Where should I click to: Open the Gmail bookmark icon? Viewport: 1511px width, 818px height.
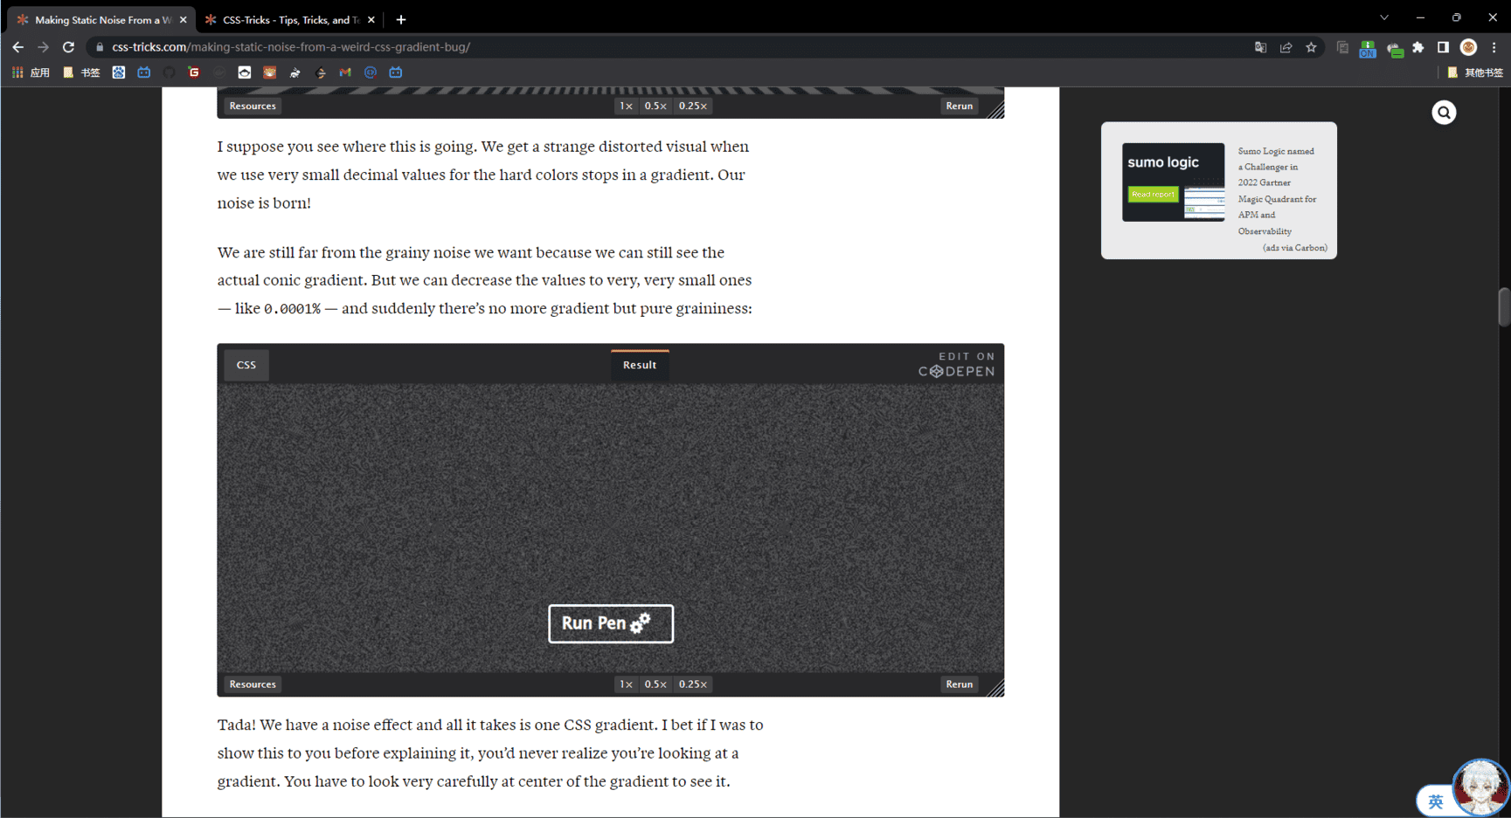pos(345,72)
